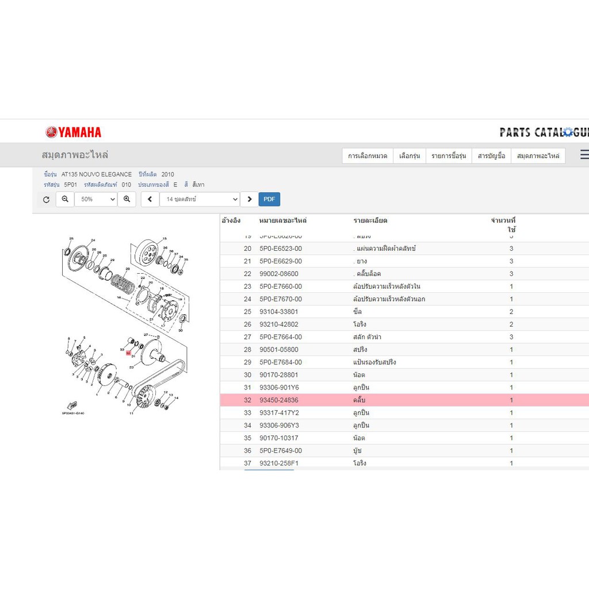The image size is (589, 589).
Task: Click the clutch exploded parts diagram
Action: [125, 326]
